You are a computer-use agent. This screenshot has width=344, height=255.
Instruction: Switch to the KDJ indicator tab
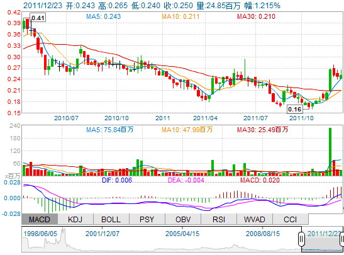(75, 219)
